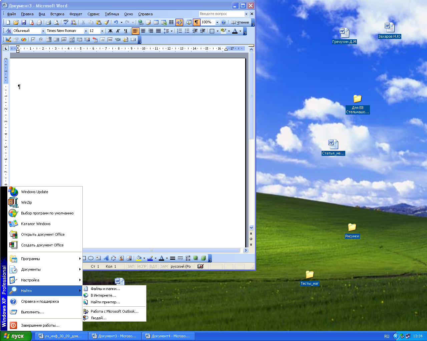The width and height of the screenshot is (427, 341).
Task: Toggle justify alignment
Action: click(158, 31)
